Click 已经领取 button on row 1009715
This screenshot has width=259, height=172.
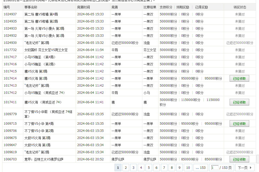239,123
